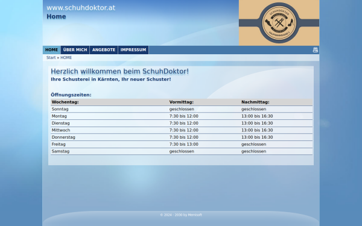Click the 'Vormittag:' column header
The width and height of the screenshot is (362, 226).
point(182,102)
